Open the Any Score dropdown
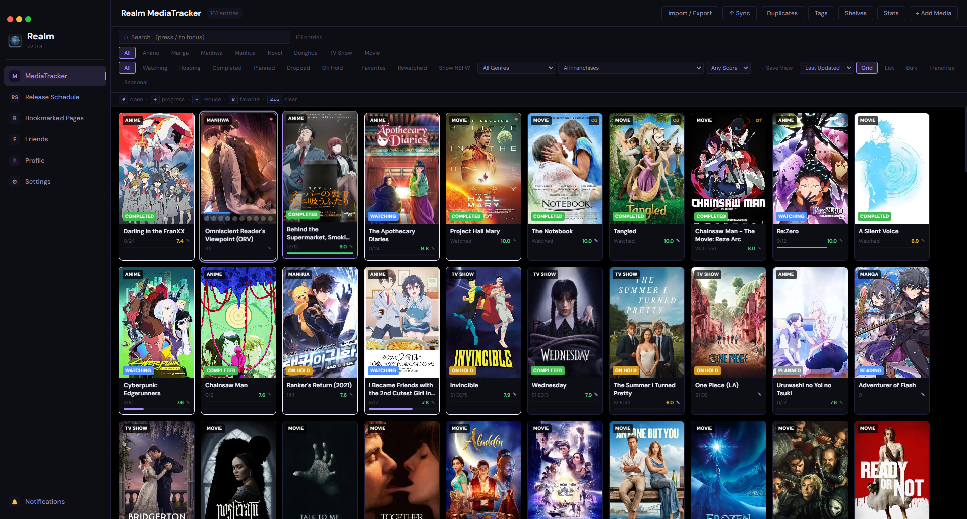This screenshot has width=967, height=519. [x=728, y=68]
